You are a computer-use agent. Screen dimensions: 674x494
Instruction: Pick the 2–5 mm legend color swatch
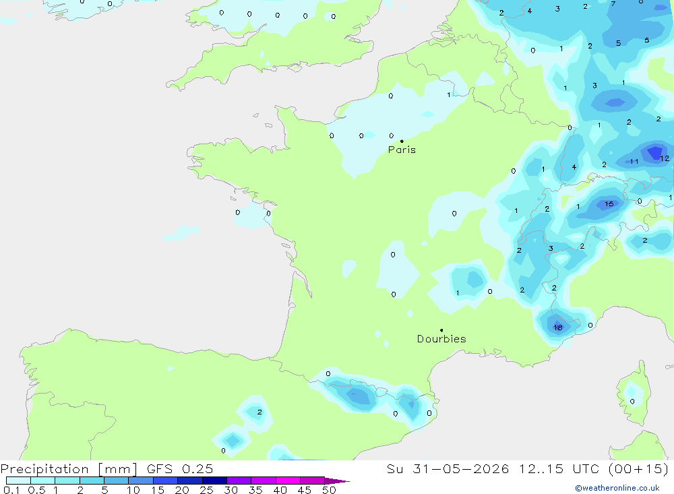click(x=92, y=481)
